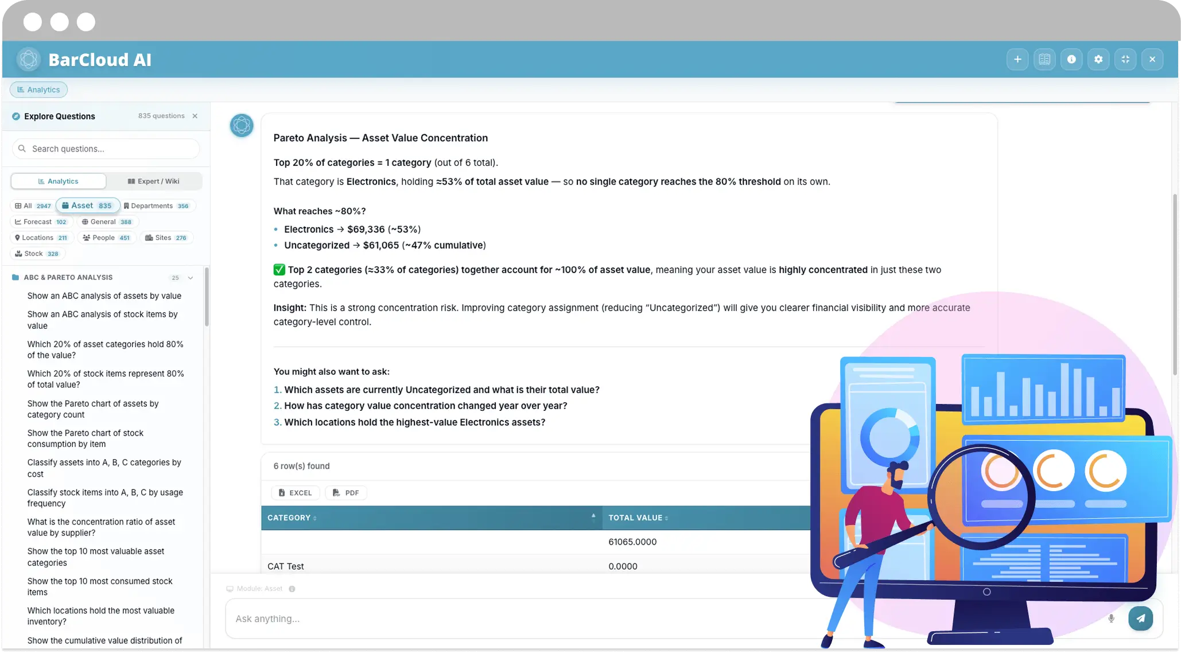
Task: Click the Search questions input field
Action: 106,149
